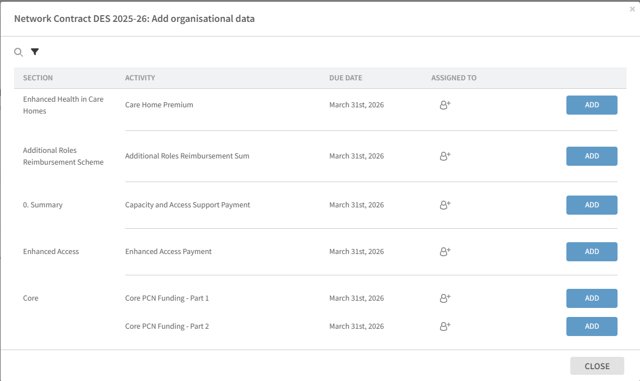The image size is (640, 381).
Task: Click the Section column header
Action: (x=38, y=78)
